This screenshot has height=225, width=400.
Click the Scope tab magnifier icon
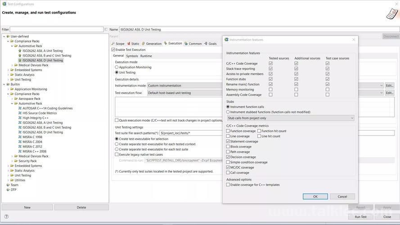pos(113,44)
